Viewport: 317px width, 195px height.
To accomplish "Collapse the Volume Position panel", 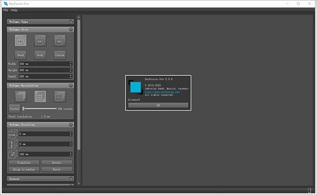I will click(x=71, y=124).
